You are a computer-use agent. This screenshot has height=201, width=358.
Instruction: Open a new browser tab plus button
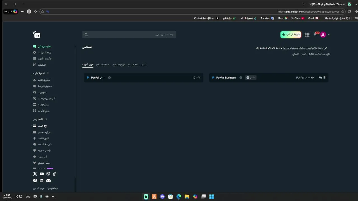pyautogui.click(x=304, y=4)
